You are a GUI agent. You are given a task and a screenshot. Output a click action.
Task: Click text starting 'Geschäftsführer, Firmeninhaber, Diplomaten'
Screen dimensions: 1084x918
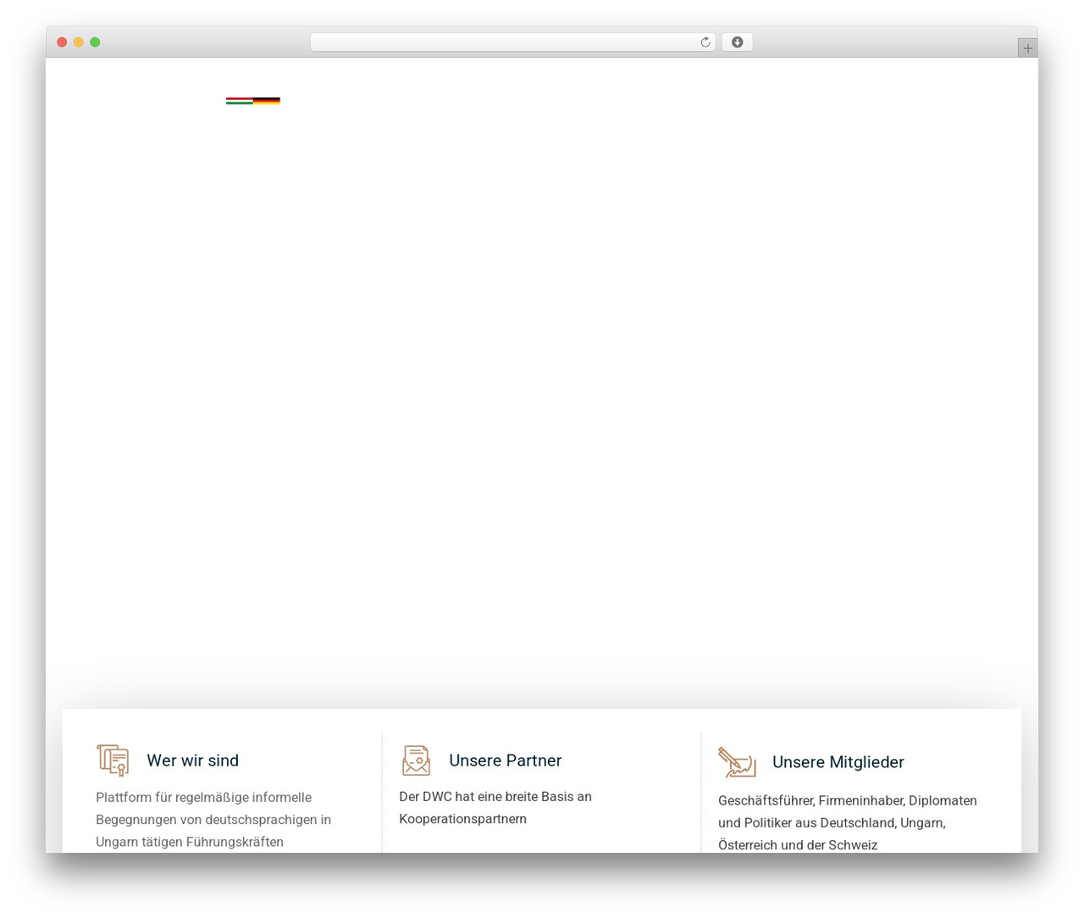pos(848,822)
